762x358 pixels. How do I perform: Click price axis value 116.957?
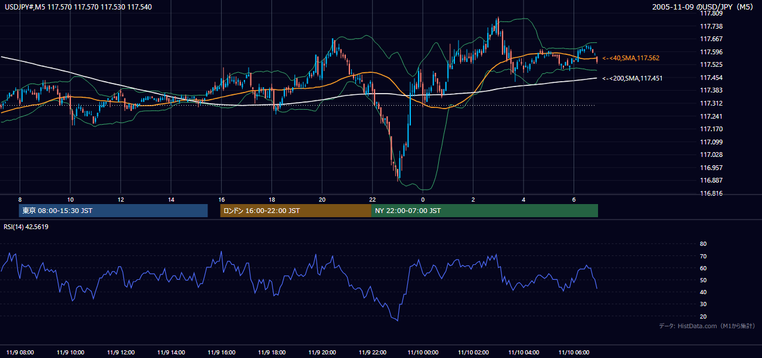711,168
